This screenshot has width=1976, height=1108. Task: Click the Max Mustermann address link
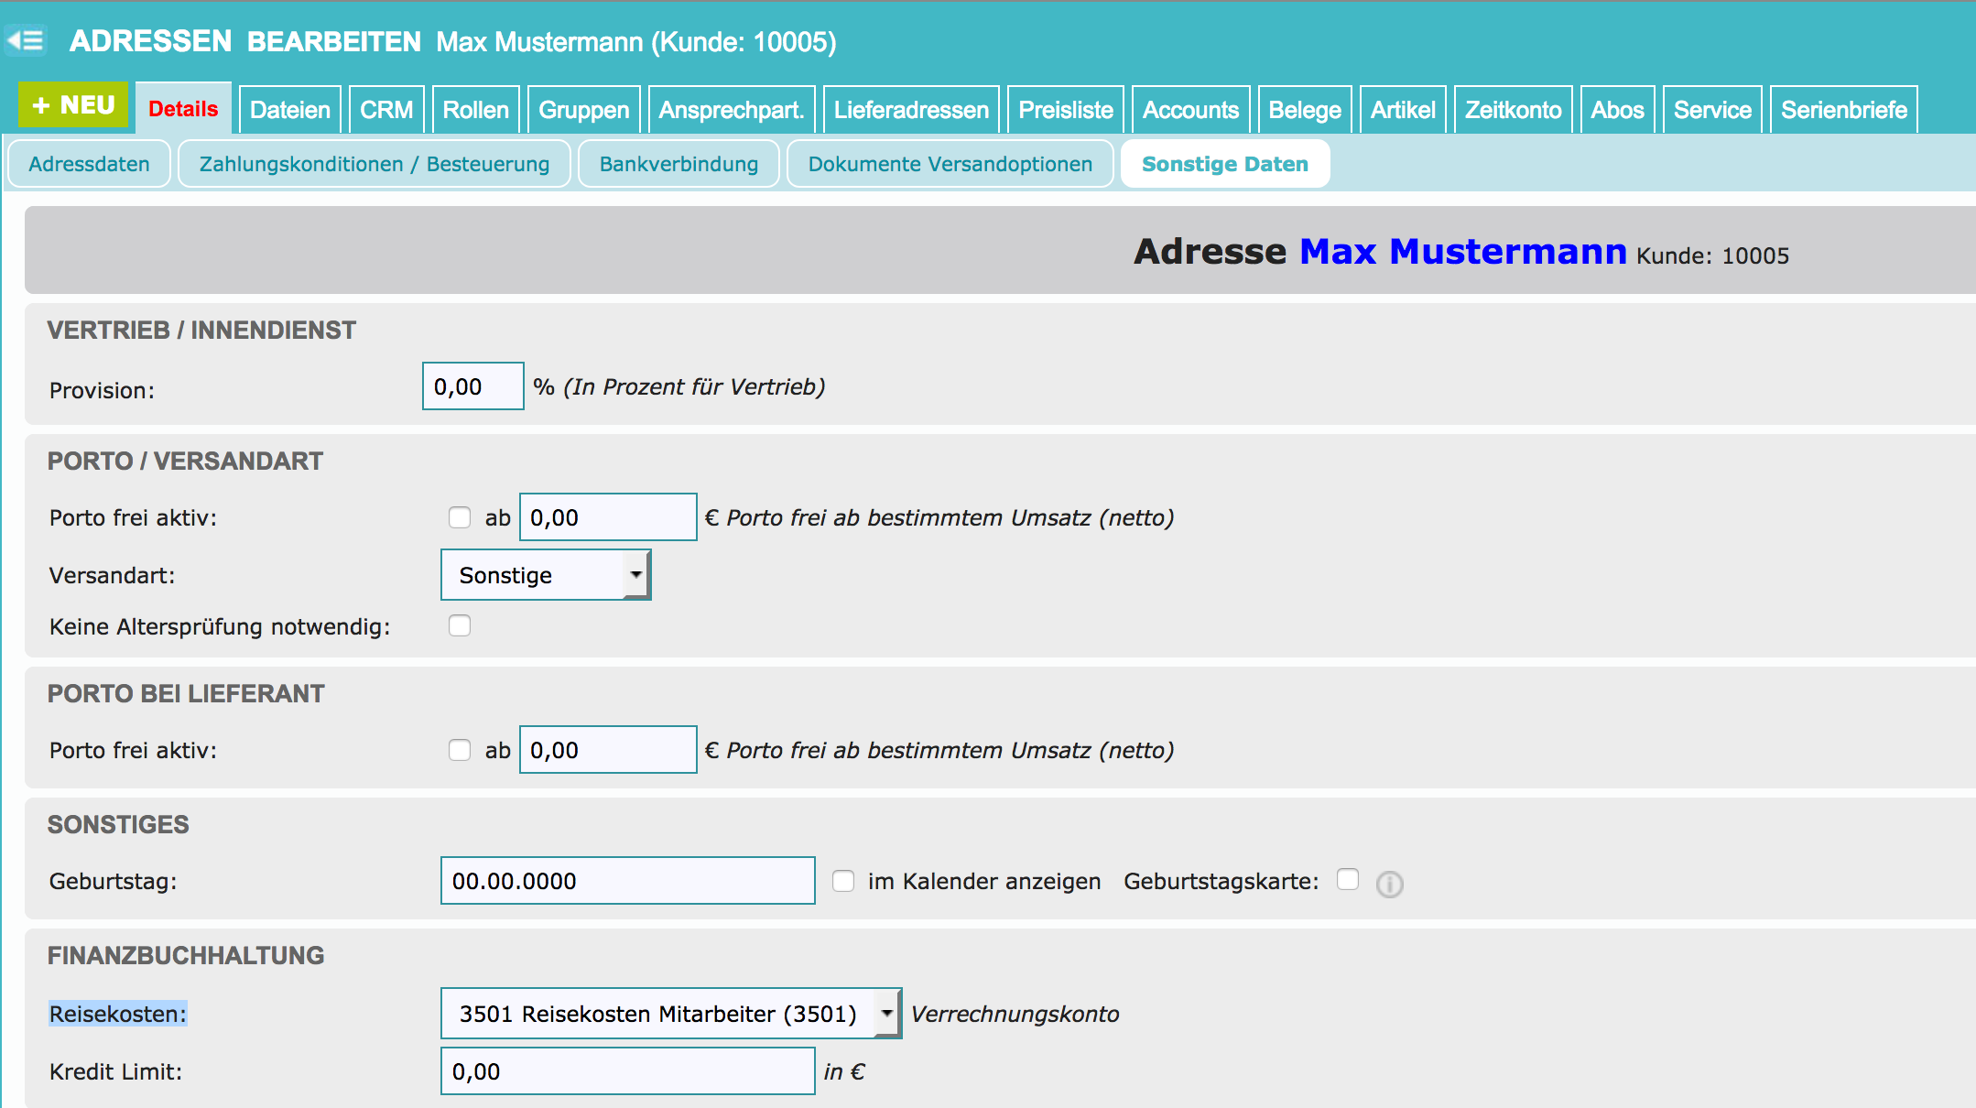coord(1462,251)
